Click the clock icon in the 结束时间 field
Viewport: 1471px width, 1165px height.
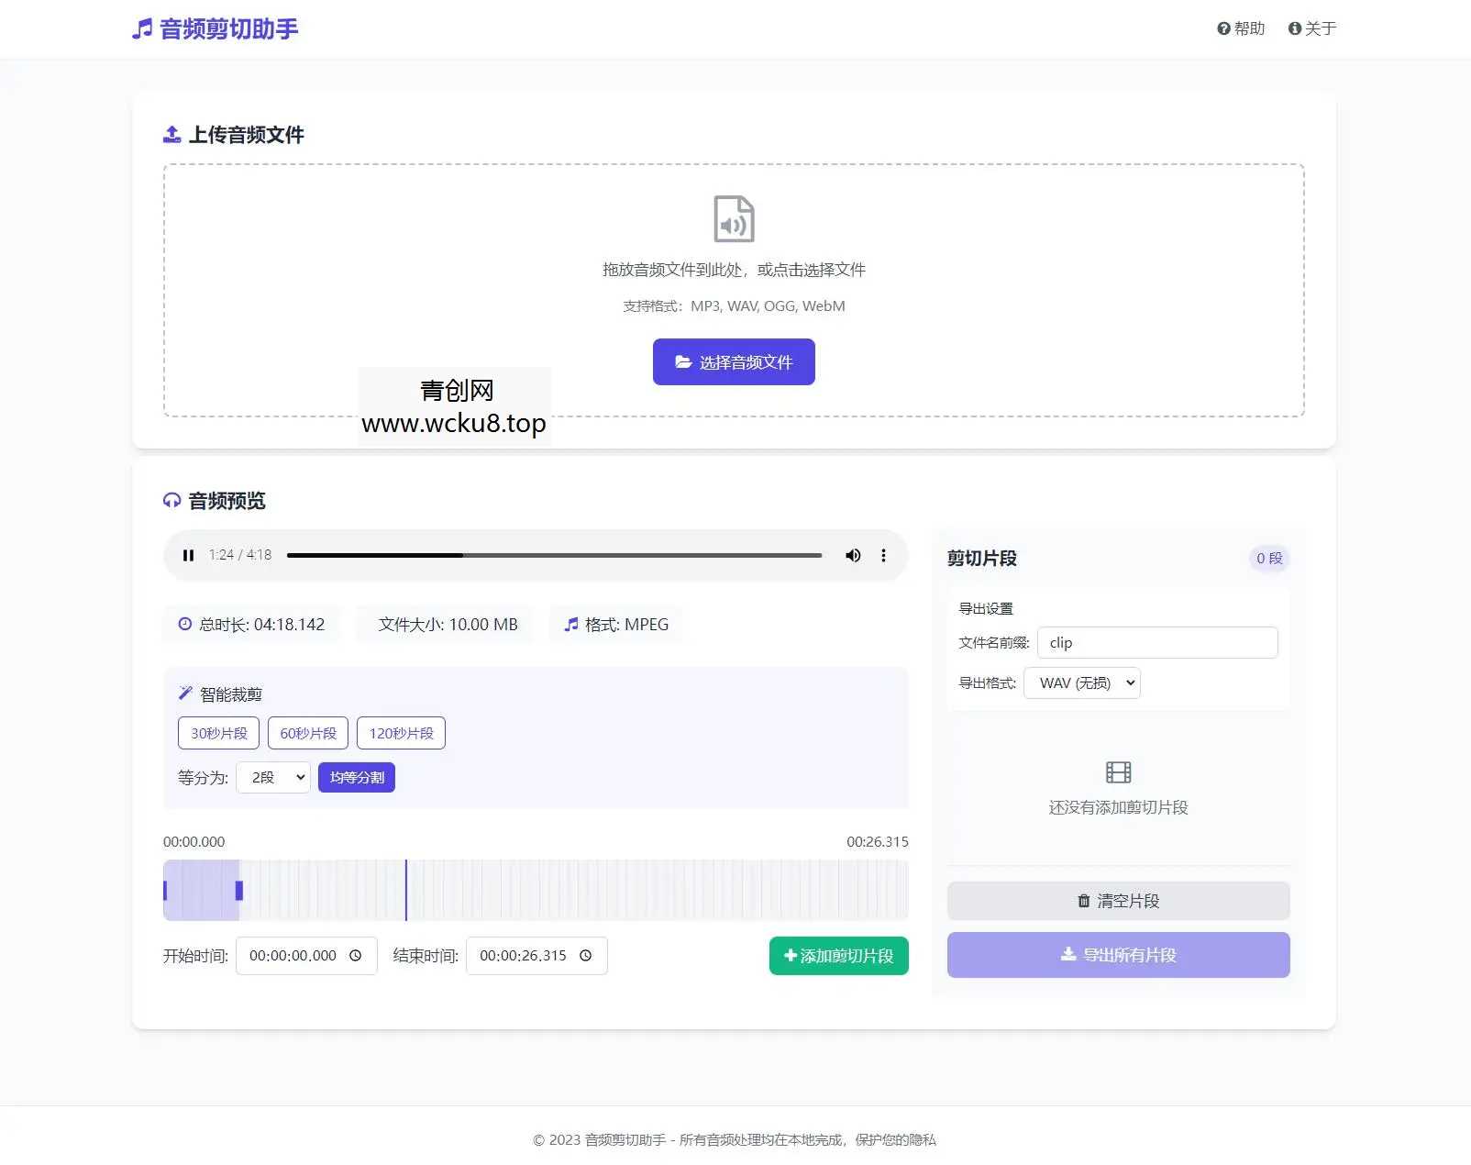586,955
